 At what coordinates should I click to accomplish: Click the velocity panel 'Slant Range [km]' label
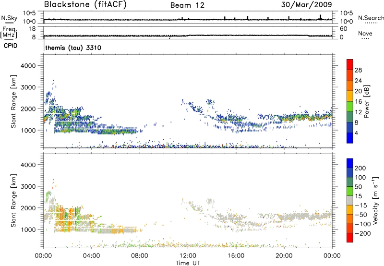pyautogui.click(x=13, y=201)
